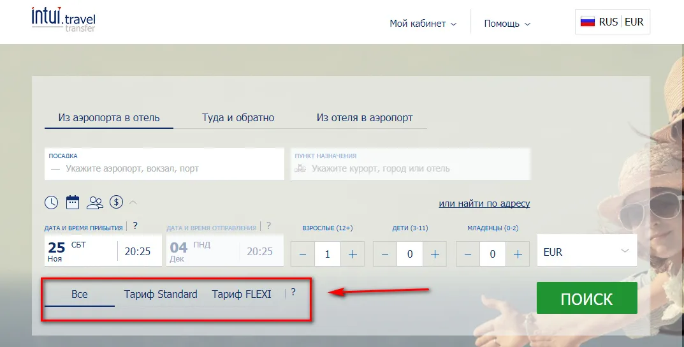Click the Посадка airport input field
Screen dimensions: 684x347
(164, 164)
